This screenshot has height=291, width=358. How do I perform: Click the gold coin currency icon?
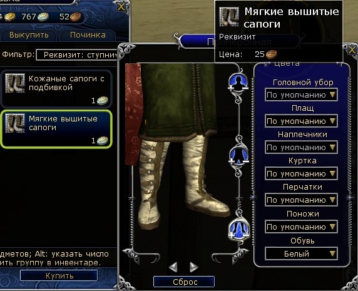click(10, 17)
